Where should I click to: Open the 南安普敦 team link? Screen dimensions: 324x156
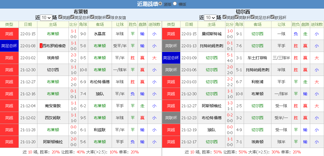pyautogui.click(x=53, y=106)
